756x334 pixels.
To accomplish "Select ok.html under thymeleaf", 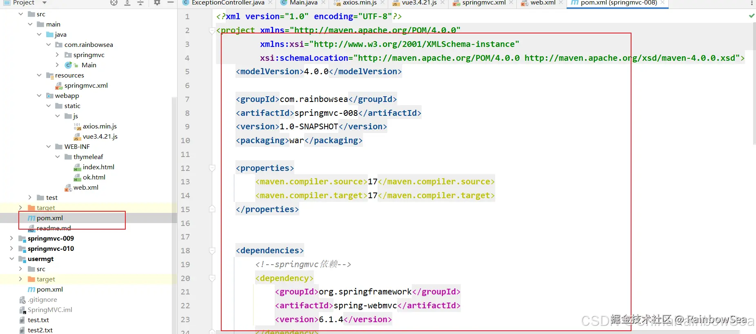I will (x=94, y=177).
